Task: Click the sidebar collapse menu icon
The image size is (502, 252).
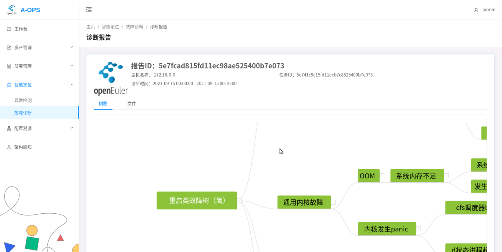Action: pos(89,10)
